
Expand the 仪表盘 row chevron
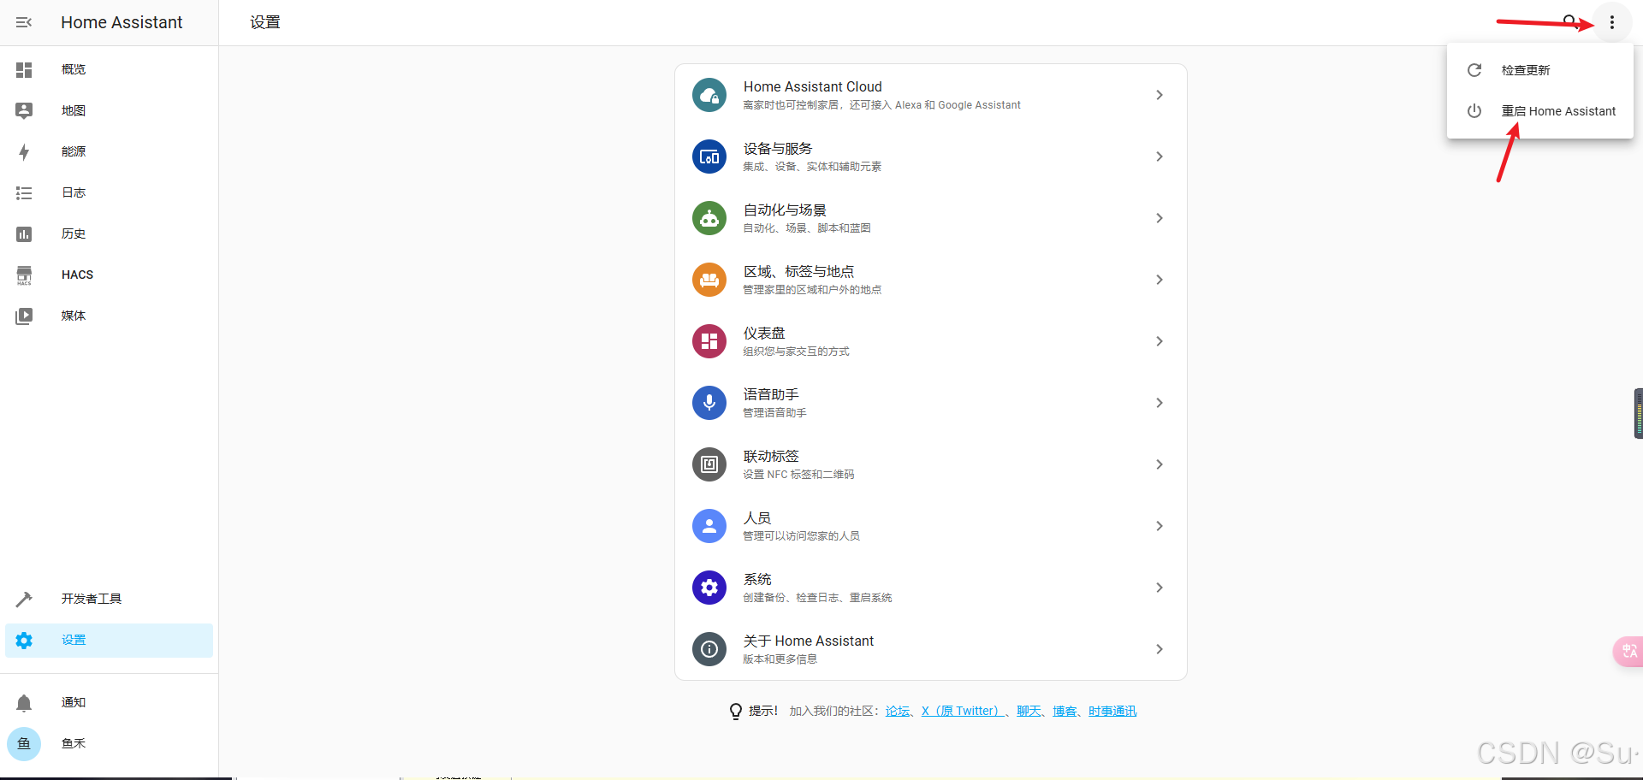pos(1160,341)
